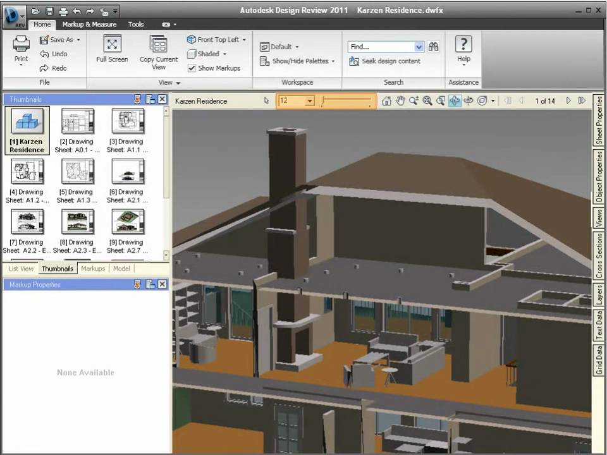607x455 pixels.
Task: Select thumbnail [7] Drawing Sheet A2.2
Action: pos(27,231)
